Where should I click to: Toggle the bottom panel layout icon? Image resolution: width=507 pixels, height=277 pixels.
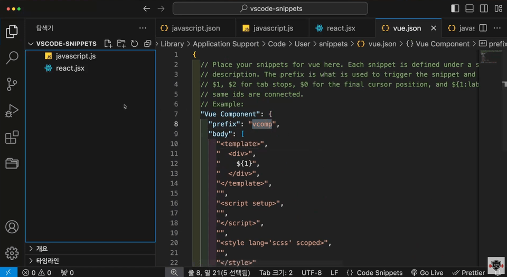[470, 8]
